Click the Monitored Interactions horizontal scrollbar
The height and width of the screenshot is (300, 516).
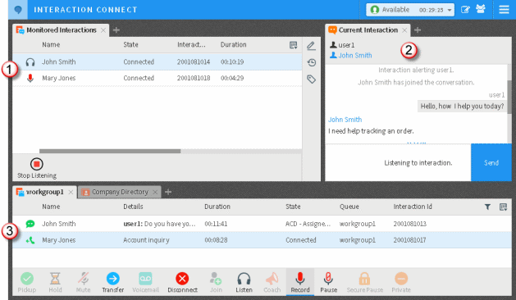click(110, 151)
